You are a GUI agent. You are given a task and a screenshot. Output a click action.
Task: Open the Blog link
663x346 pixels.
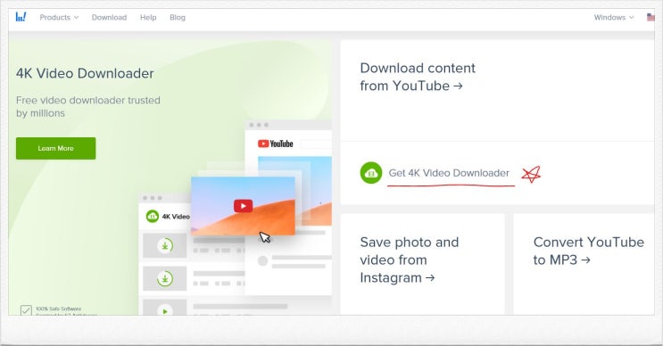point(178,17)
